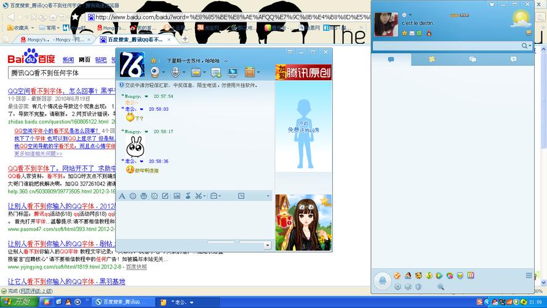Open message history clock icon in chat toolbar
The image size is (547, 308).
tap(241, 197)
